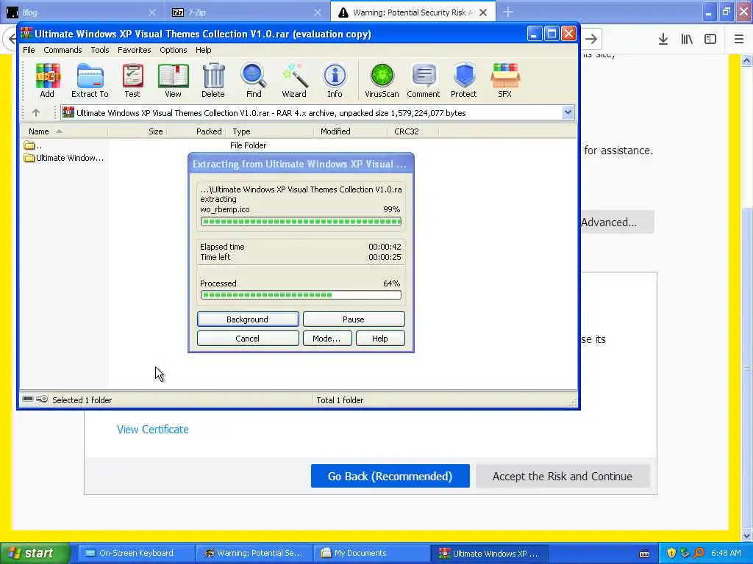Launch the Wizard wand tool
Image resolution: width=753 pixels, height=564 pixels.
(294, 81)
